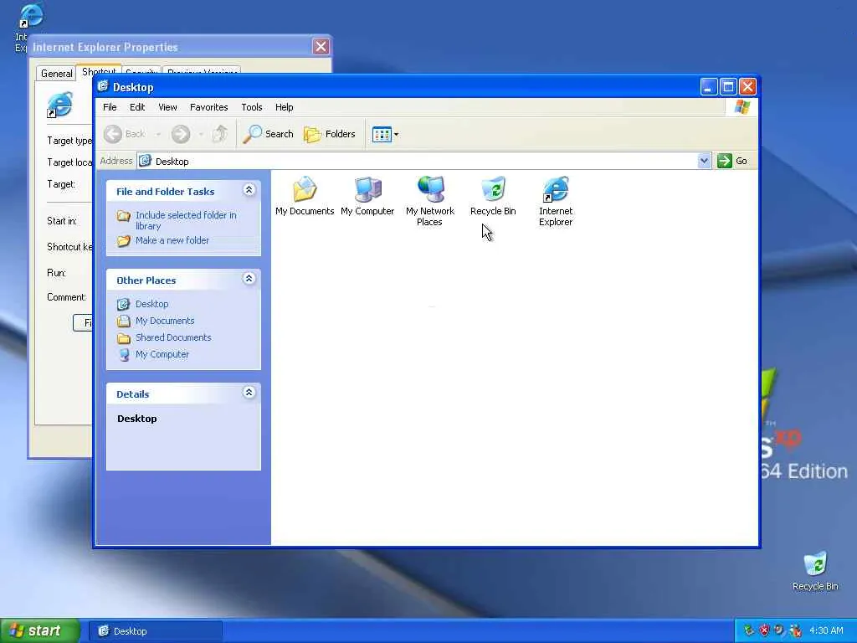Minimize the Desktop window

(x=708, y=86)
